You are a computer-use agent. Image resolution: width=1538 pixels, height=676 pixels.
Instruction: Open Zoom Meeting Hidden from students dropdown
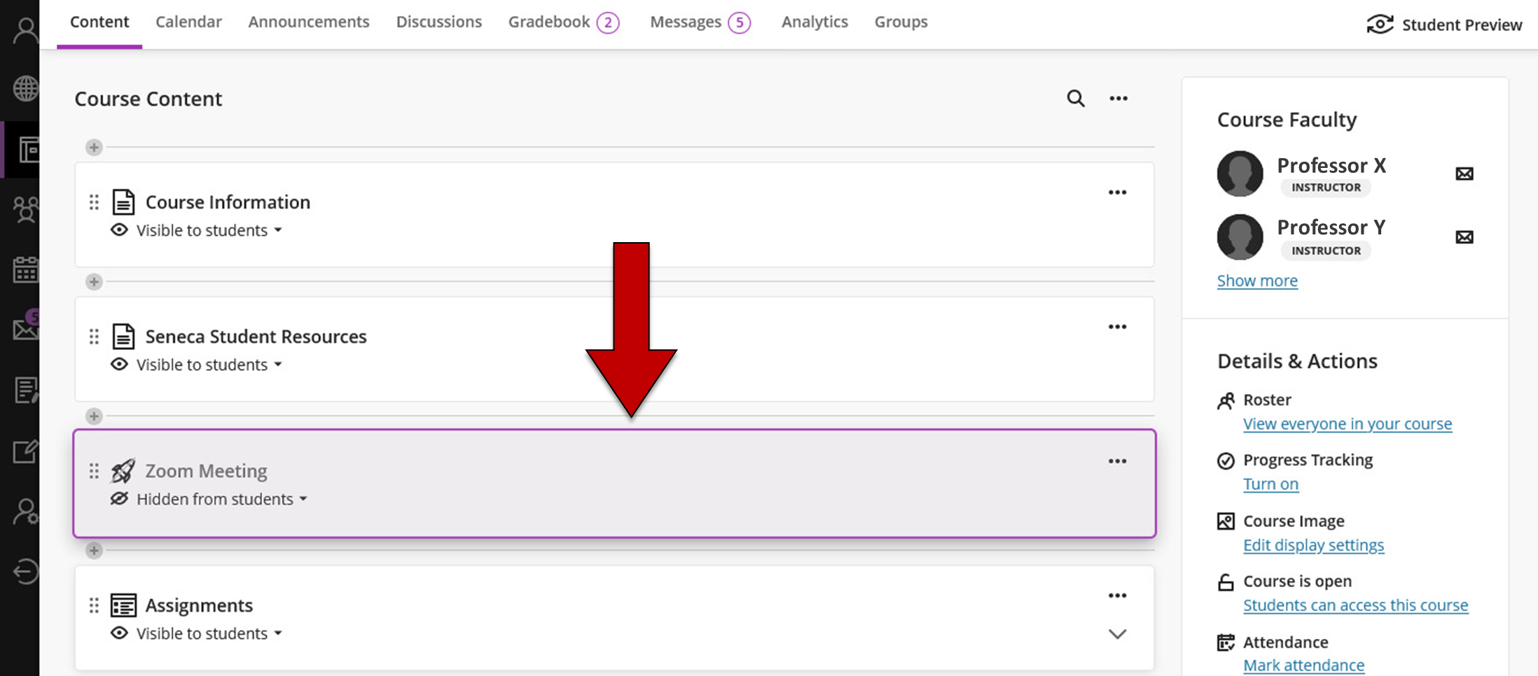[x=222, y=499]
